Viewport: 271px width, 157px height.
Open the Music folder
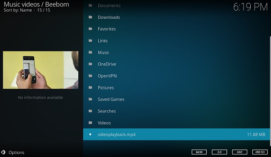point(177,52)
